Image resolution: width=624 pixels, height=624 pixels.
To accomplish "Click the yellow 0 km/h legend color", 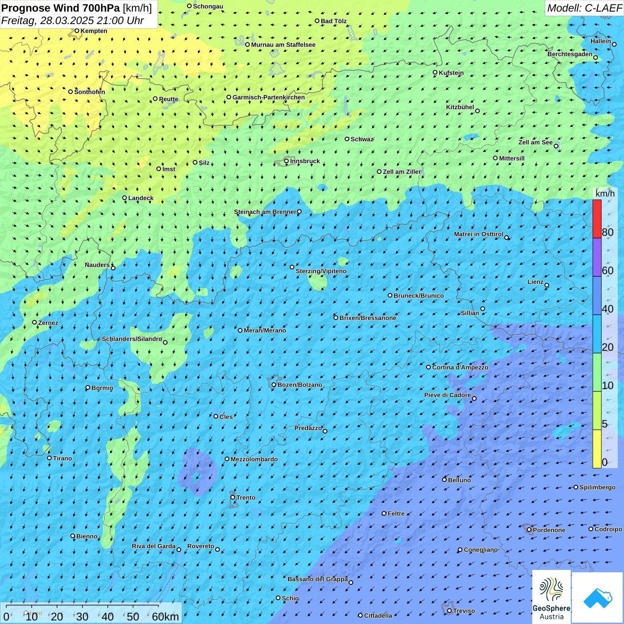I will (597, 449).
